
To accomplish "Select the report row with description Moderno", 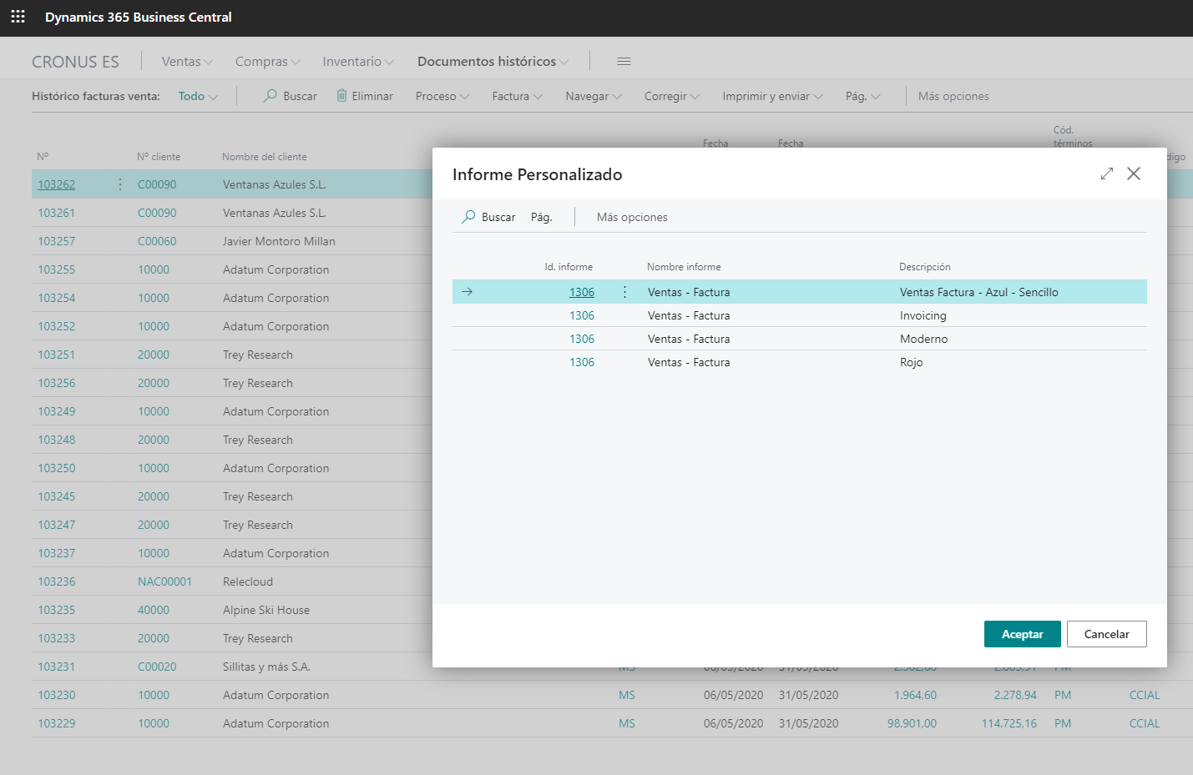I will click(923, 339).
